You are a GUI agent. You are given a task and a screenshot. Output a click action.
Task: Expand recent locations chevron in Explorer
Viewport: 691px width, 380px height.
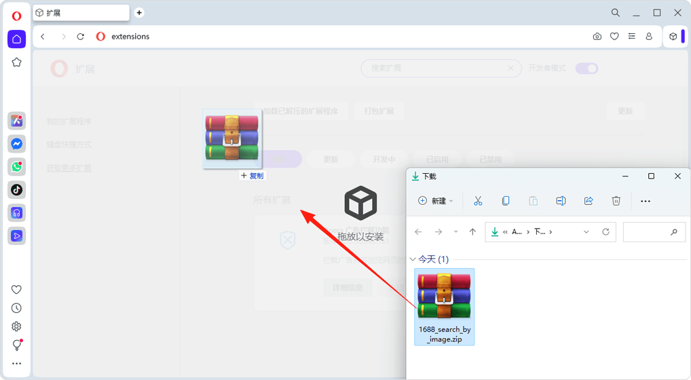click(x=455, y=232)
